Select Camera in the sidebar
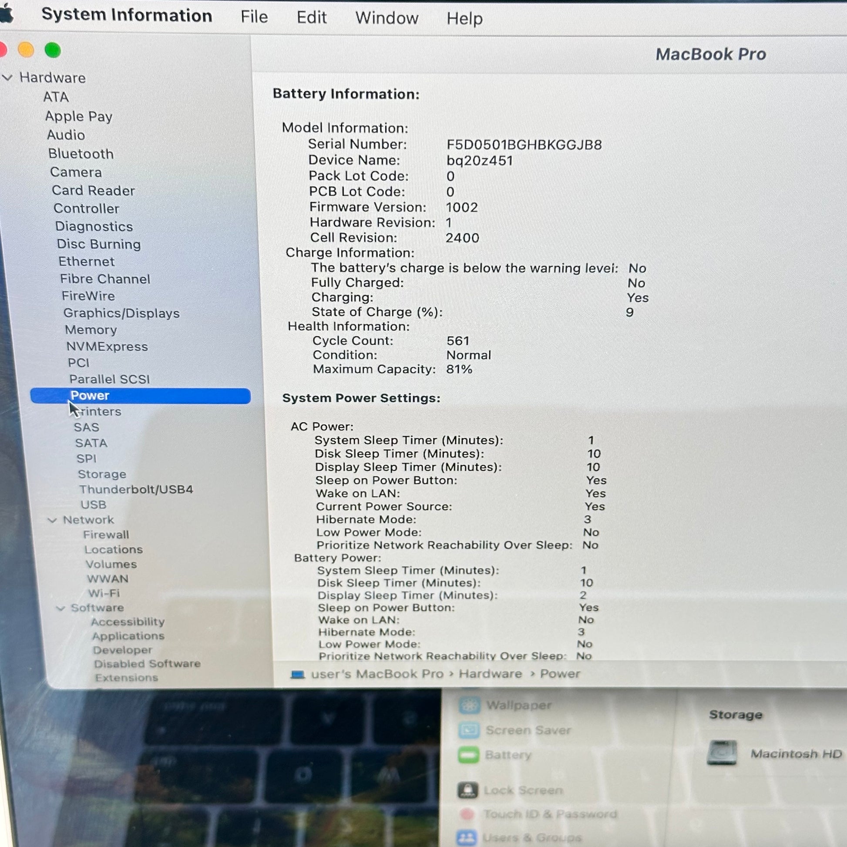847x847 pixels. [x=76, y=172]
